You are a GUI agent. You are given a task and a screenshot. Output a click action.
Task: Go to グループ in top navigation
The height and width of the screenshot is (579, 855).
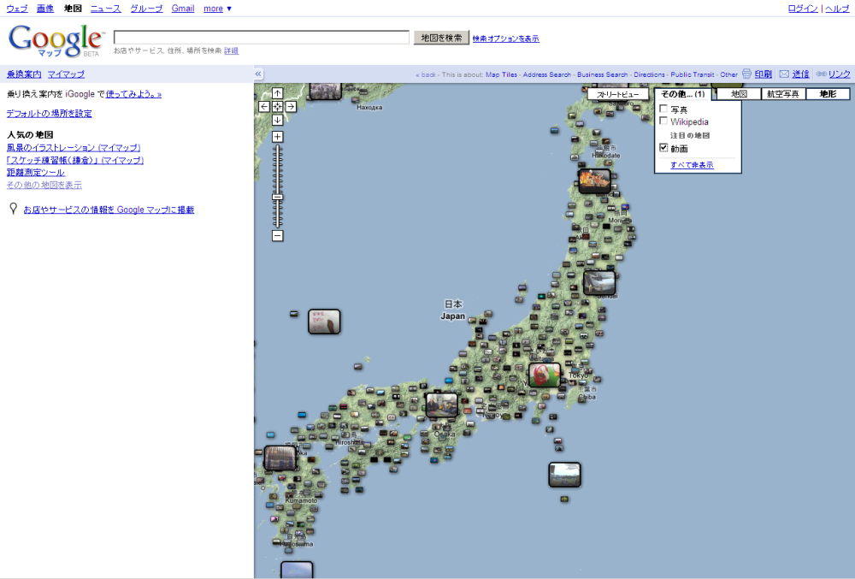point(146,9)
